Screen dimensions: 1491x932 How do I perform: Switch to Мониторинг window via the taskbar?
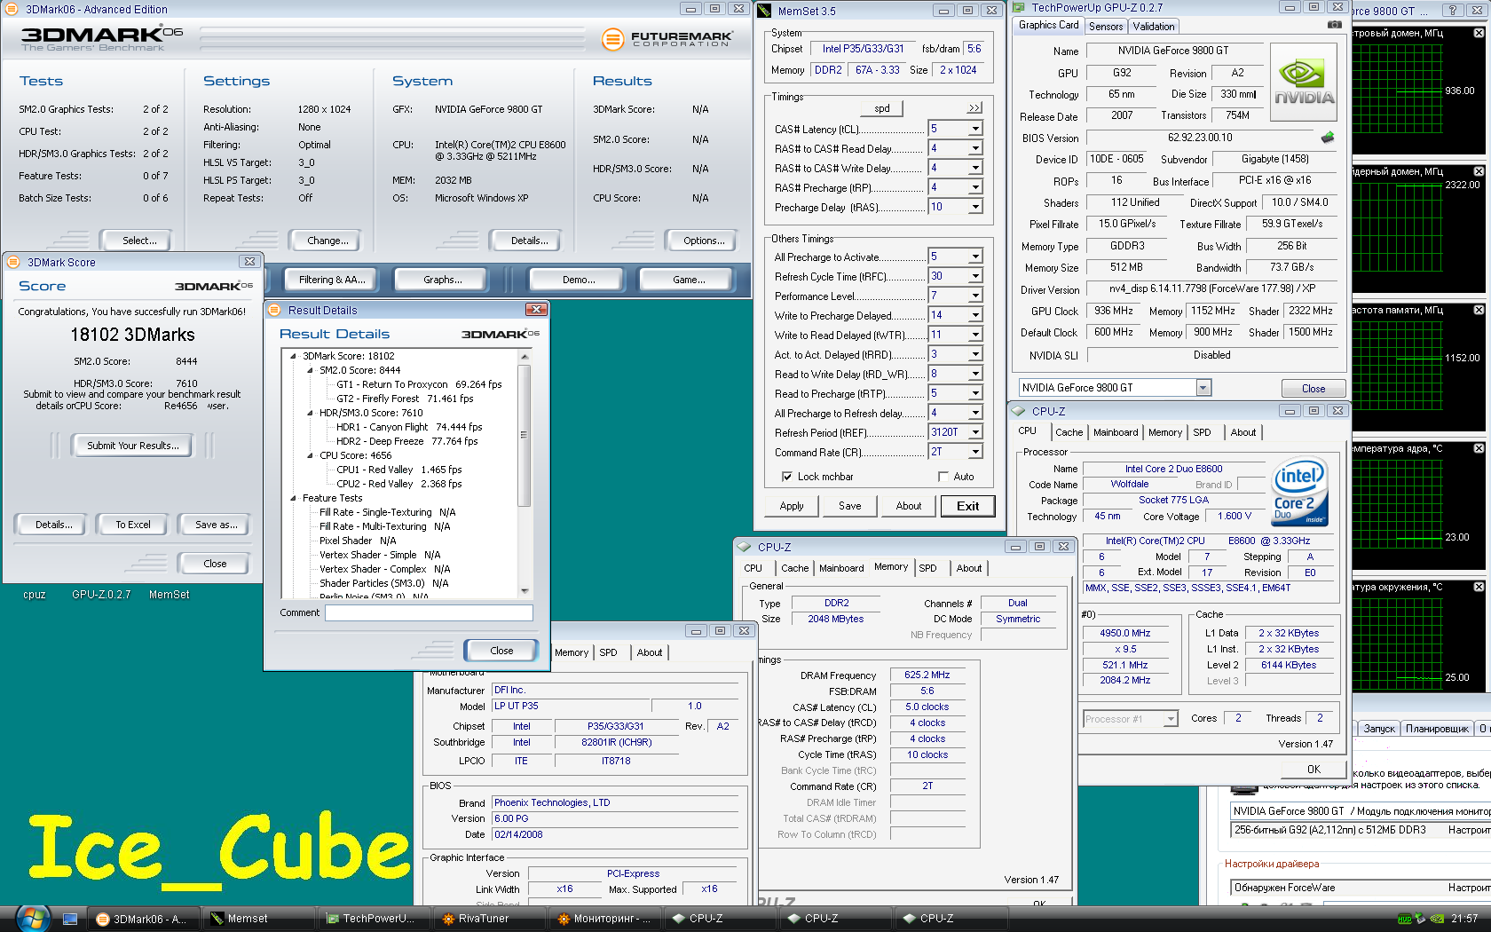coord(605,919)
